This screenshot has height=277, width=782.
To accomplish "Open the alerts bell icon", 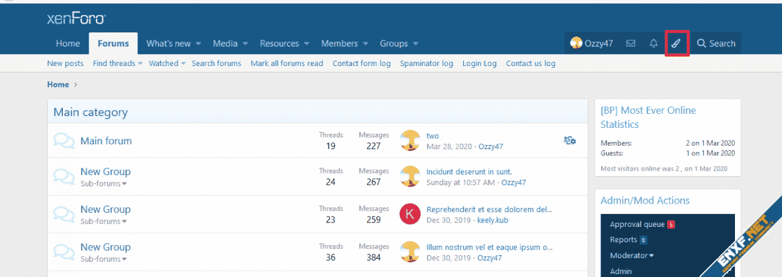I will pyautogui.click(x=653, y=43).
